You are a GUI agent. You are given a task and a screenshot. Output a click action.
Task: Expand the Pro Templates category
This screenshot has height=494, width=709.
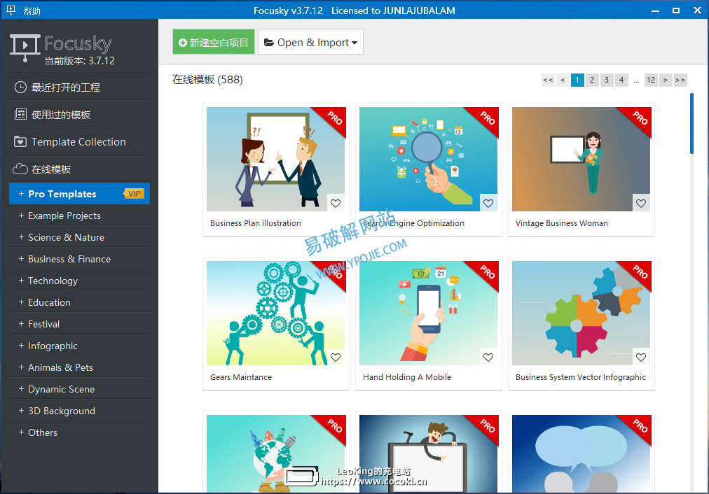click(21, 194)
